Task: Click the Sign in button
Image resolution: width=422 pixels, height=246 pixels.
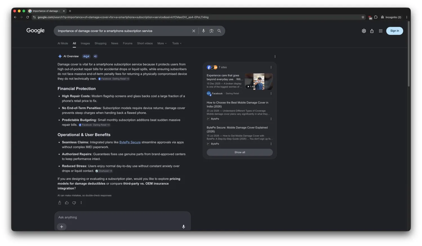Action: click(x=394, y=31)
